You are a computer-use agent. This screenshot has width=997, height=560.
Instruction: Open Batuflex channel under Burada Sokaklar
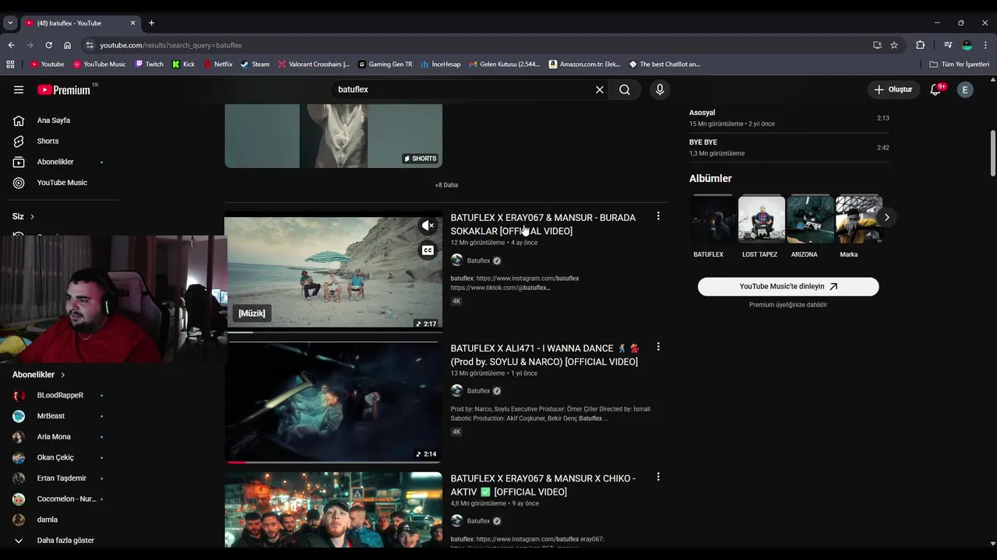coord(478,261)
